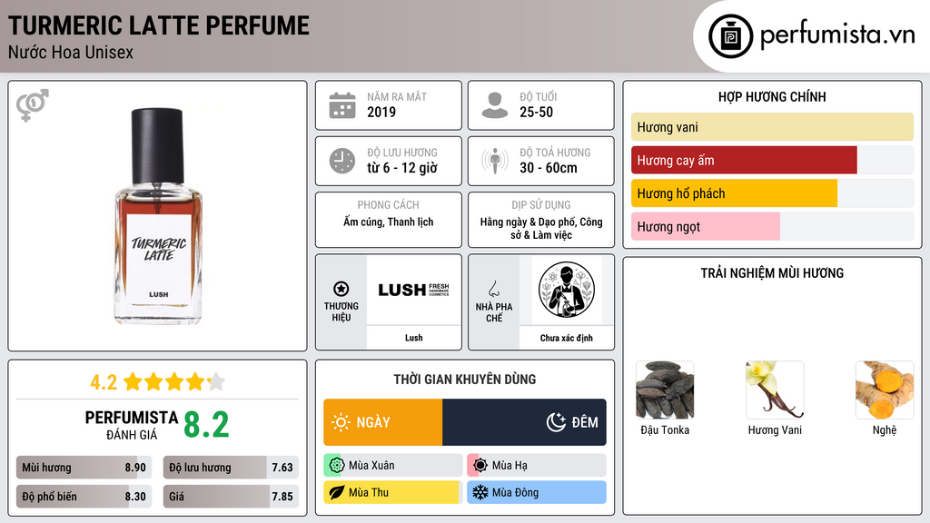Click the Lush brand name label
The height and width of the screenshot is (523, 930).
pyautogui.click(x=414, y=338)
